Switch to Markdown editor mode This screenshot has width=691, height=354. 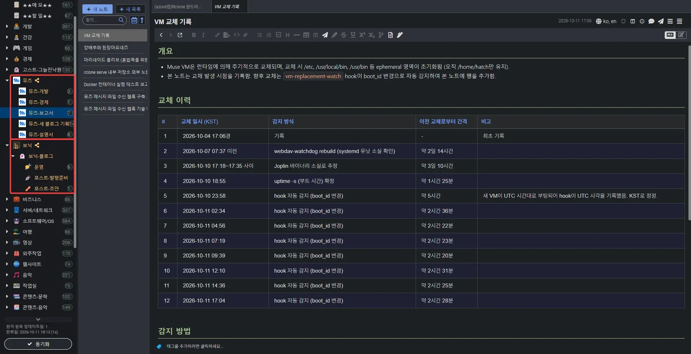click(670, 35)
